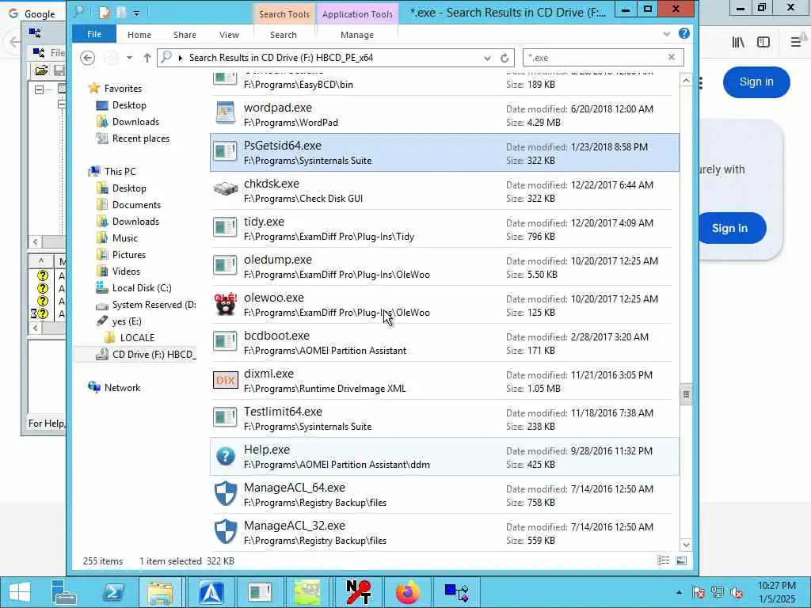Open the Firefox hamburger menu
This screenshot has height=608, width=811.
[795, 42]
